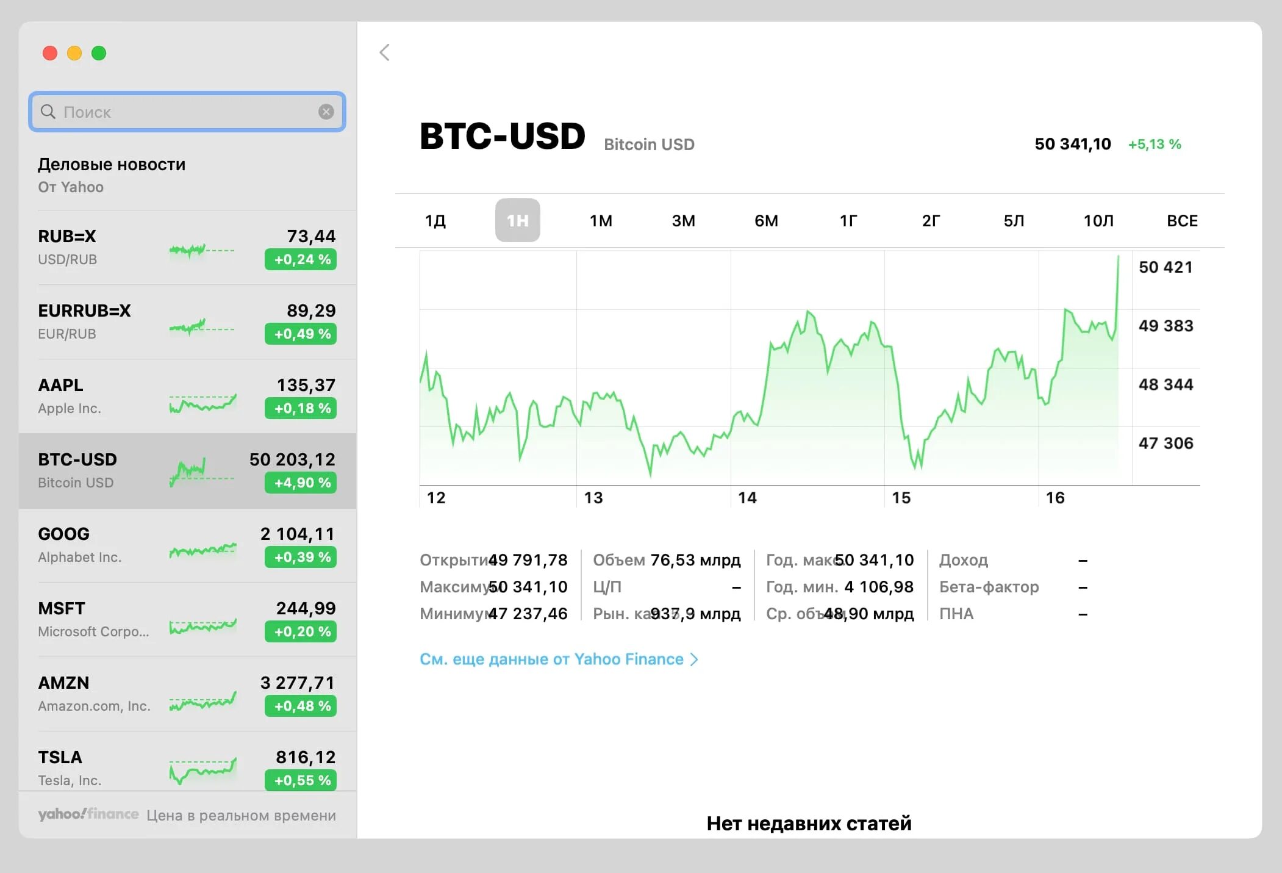Select the MSFT Microsoft row
The height and width of the screenshot is (873, 1282).
(187, 620)
